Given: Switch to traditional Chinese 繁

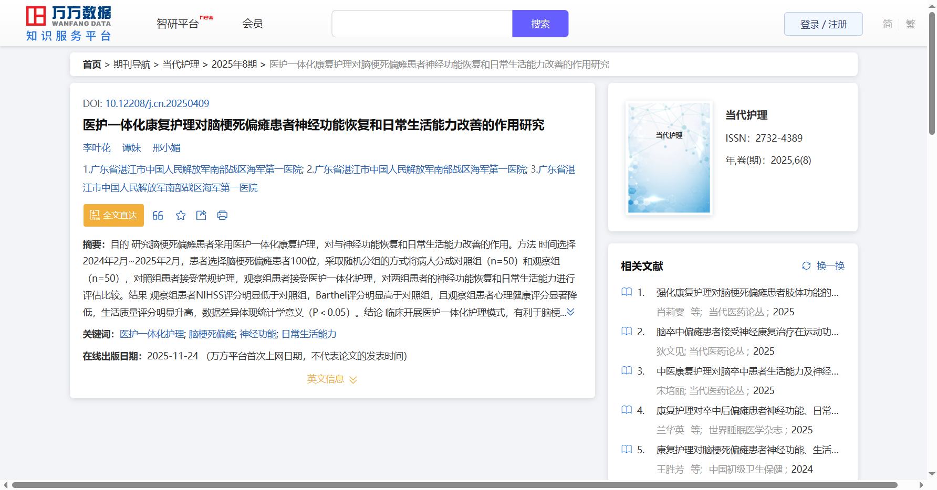Looking at the screenshot, I should pos(911,24).
